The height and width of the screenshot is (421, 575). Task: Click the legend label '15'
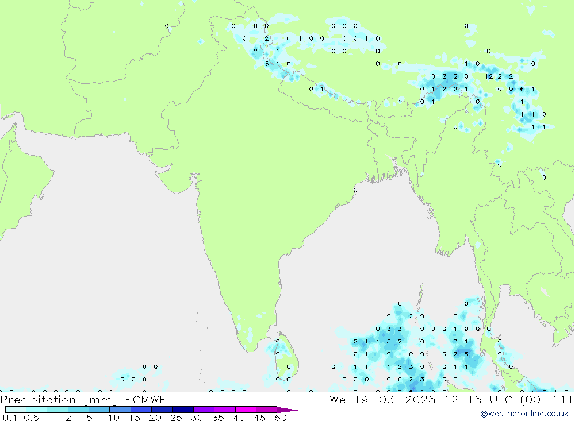[x=135, y=418]
